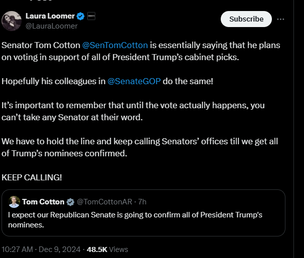Click Laura Loomer's profile avatar
This screenshot has width=304, height=258.
tap(12, 20)
